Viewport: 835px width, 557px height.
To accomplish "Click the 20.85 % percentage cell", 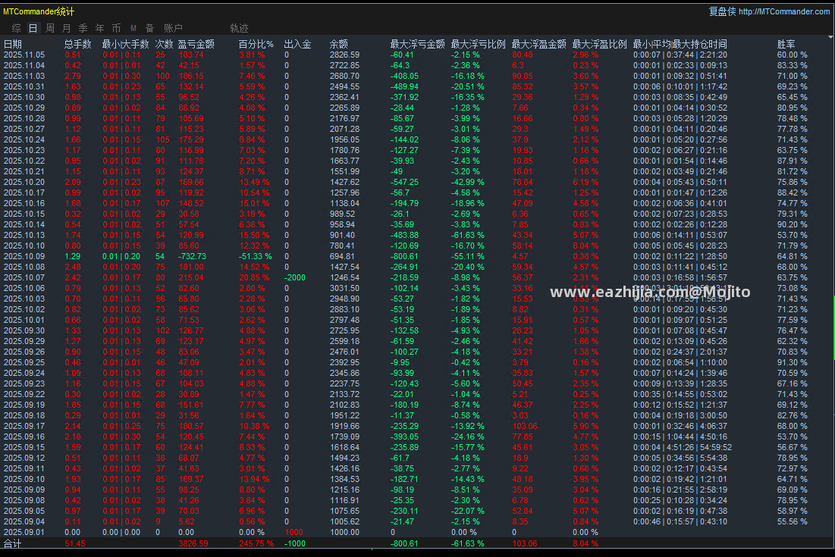I will (254, 277).
